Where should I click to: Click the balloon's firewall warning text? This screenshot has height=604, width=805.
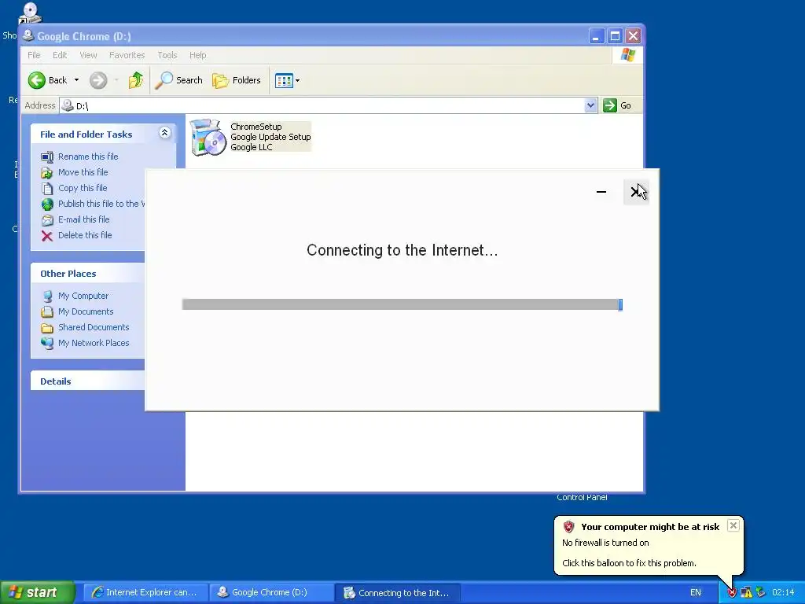(606, 543)
